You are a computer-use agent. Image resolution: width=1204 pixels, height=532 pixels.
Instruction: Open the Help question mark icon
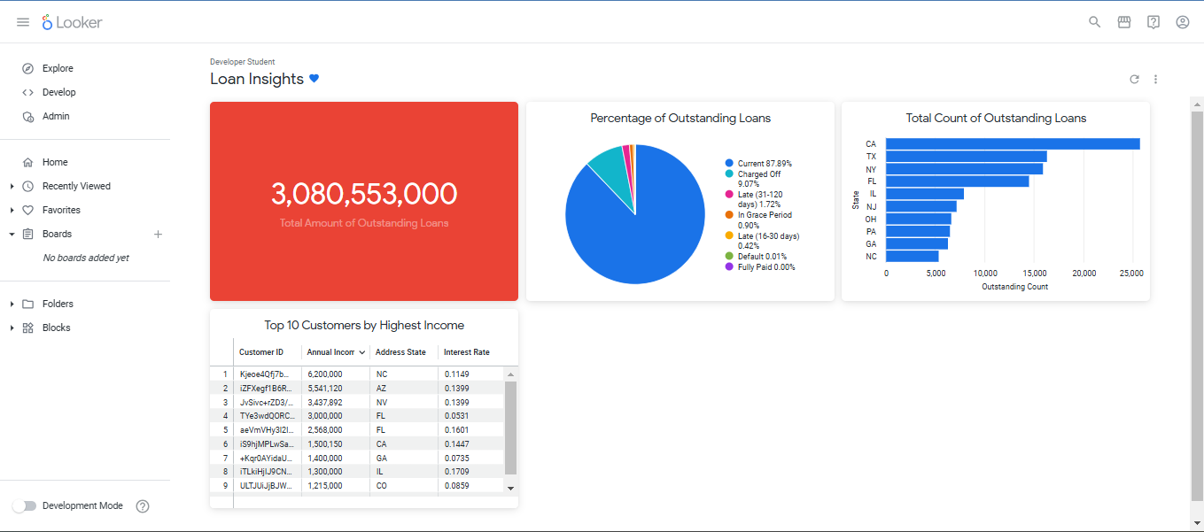1154,22
